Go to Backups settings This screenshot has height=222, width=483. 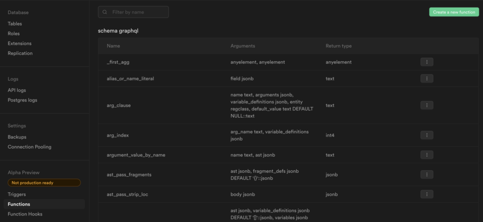17,137
